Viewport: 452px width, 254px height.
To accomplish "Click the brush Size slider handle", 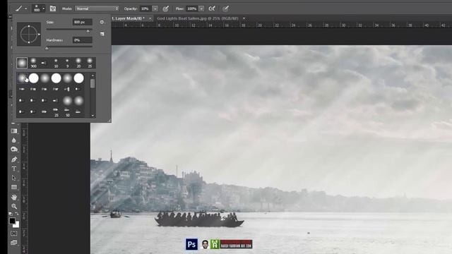I will pyautogui.click(x=88, y=31).
